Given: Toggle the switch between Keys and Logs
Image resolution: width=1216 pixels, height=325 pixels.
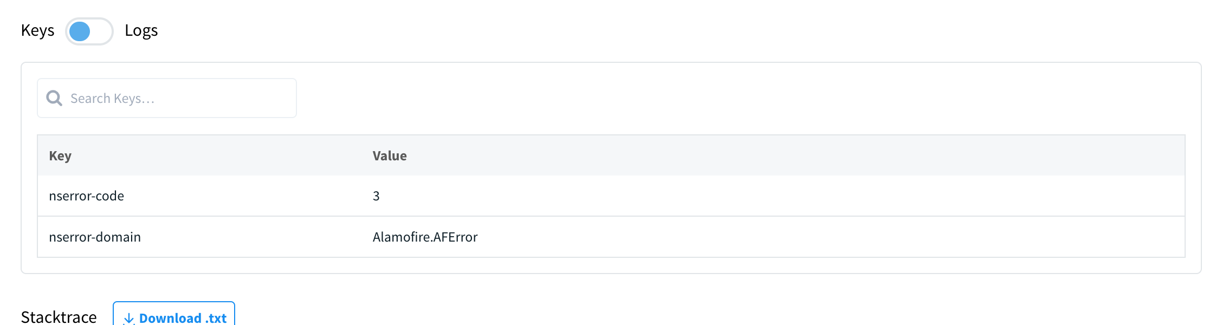Looking at the screenshot, I should [89, 31].
